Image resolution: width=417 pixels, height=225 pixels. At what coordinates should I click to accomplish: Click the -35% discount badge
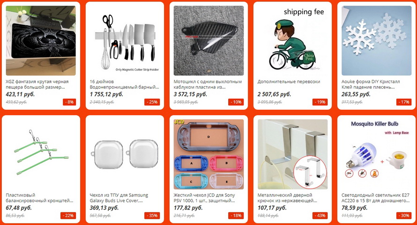pos(152,216)
